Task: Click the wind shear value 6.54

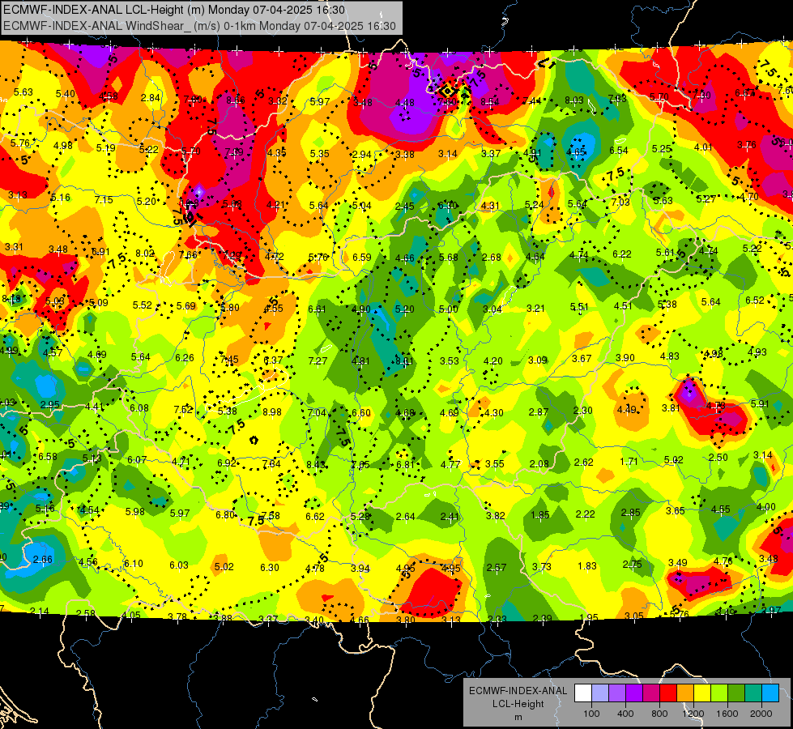Action: coord(619,150)
